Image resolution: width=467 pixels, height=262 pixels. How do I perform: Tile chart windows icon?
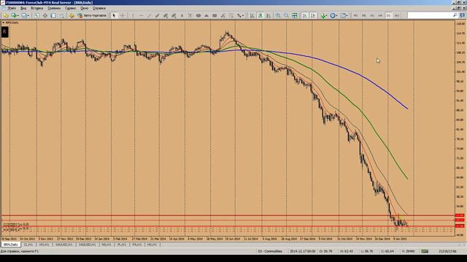[x=295, y=15]
